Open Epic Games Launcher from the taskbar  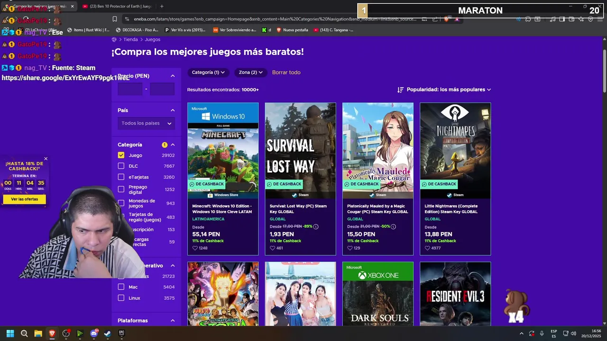121,333
